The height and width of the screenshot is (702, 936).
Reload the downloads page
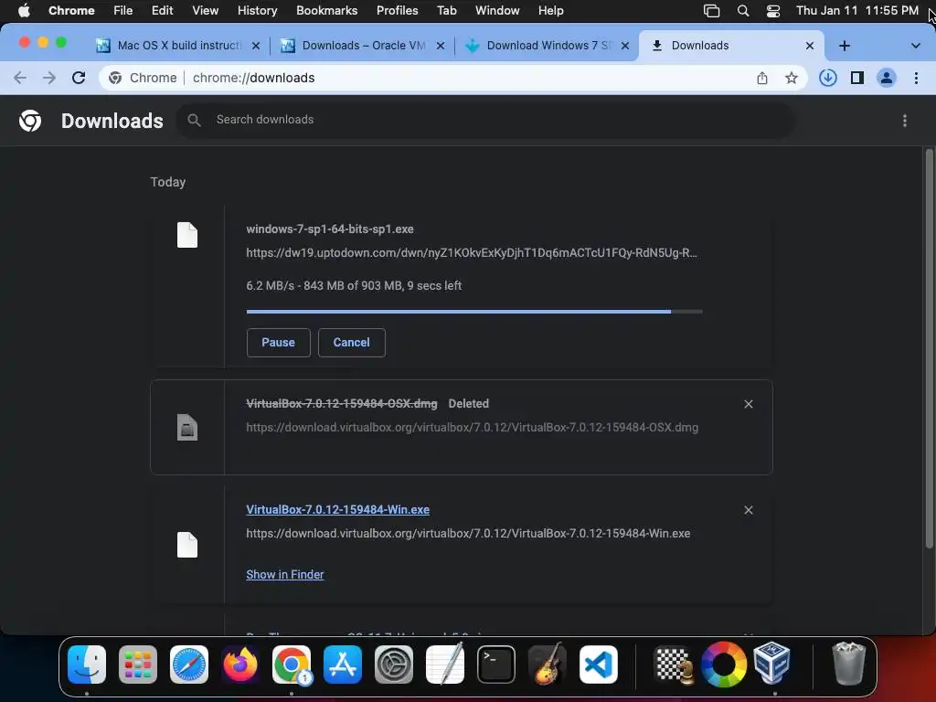point(79,79)
